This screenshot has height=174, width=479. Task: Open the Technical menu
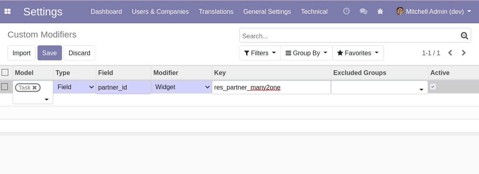coord(314,11)
